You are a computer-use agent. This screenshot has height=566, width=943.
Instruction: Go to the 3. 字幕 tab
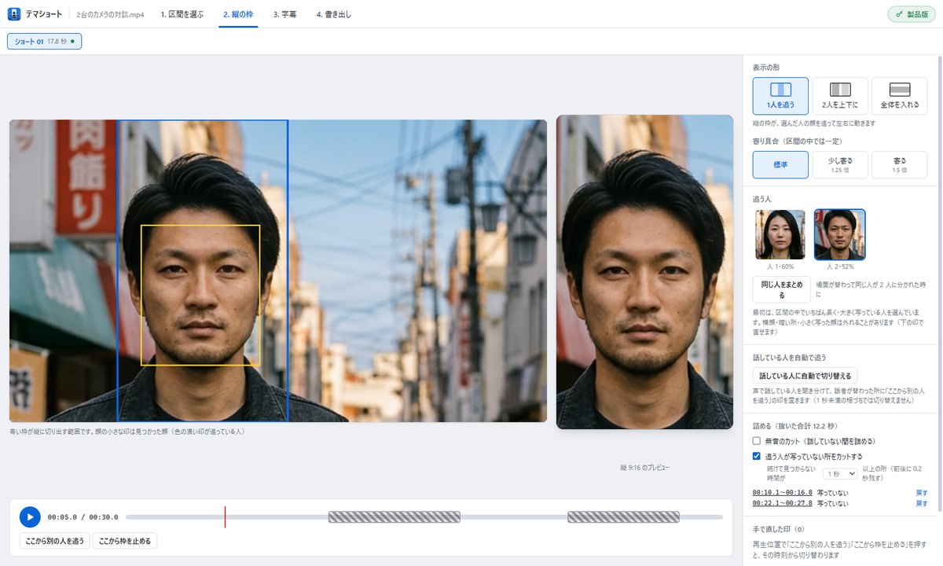coord(285,14)
